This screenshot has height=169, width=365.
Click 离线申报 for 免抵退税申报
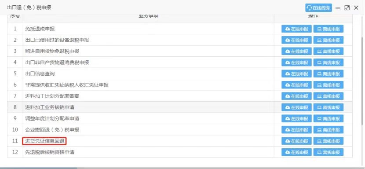pyautogui.click(x=328, y=29)
